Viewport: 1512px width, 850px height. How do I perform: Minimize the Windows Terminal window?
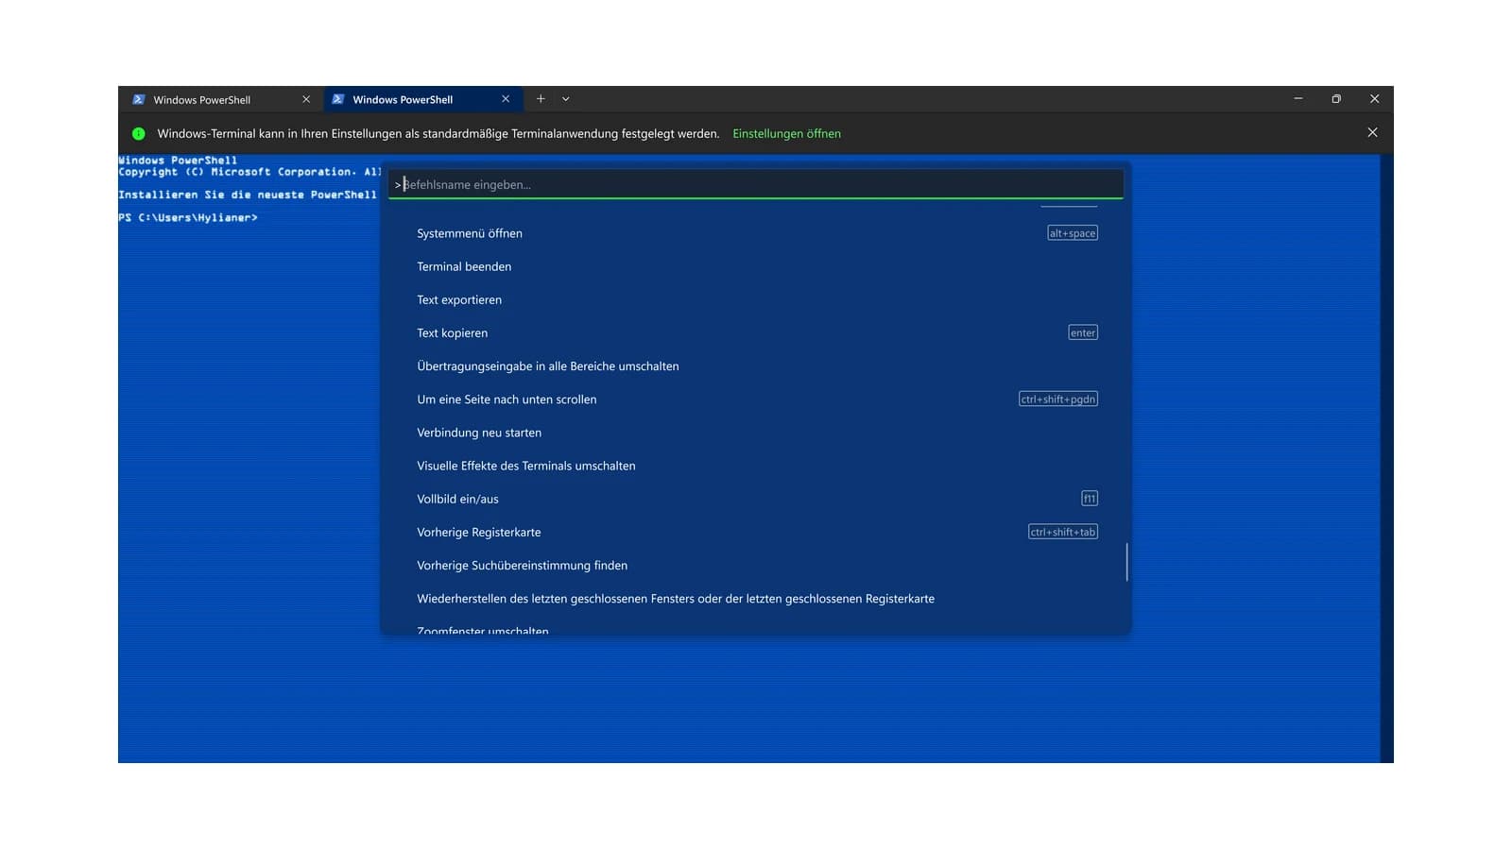pos(1298,99)
